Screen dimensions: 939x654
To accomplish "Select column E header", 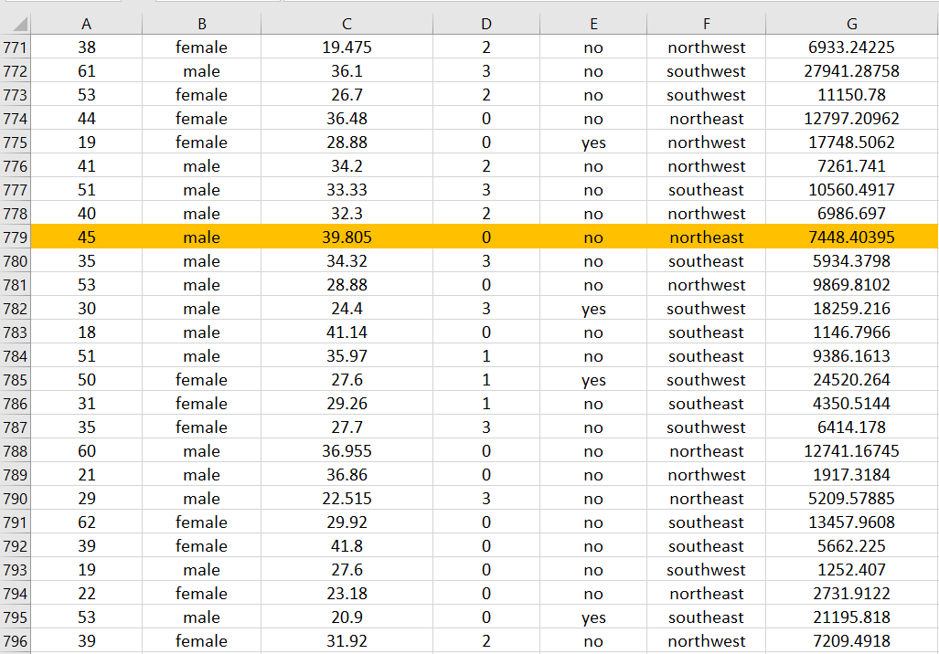I will click(592, 23).
